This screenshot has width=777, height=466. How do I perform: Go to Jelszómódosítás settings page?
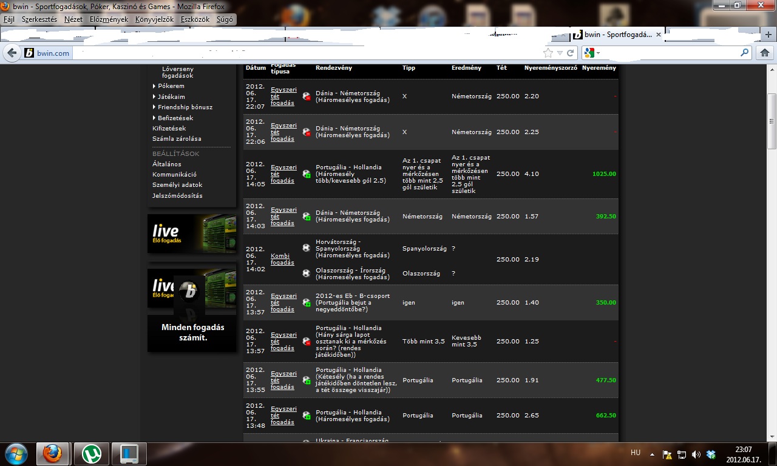point(177,196)
